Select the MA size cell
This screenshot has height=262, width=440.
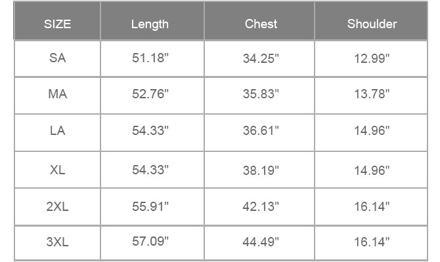pos(58,94)
